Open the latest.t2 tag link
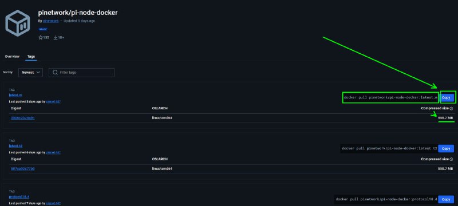458x206 pixels. 16,146
